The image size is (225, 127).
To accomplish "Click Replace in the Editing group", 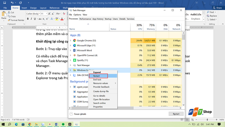I will click(212, 16).
